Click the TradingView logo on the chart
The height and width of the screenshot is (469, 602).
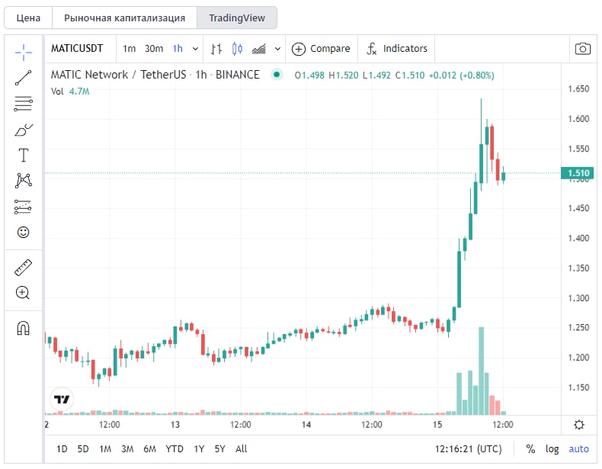coord(62,399)
